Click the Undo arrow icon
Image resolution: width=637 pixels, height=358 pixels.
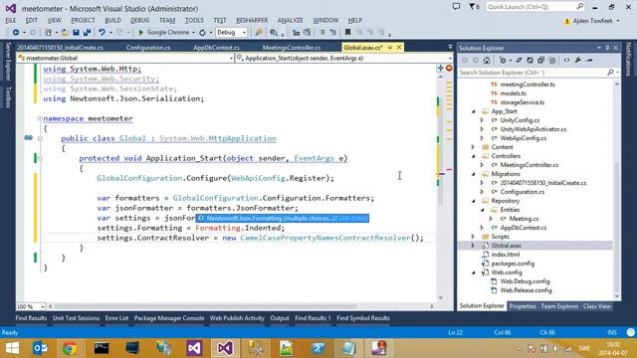coord(102,33)
